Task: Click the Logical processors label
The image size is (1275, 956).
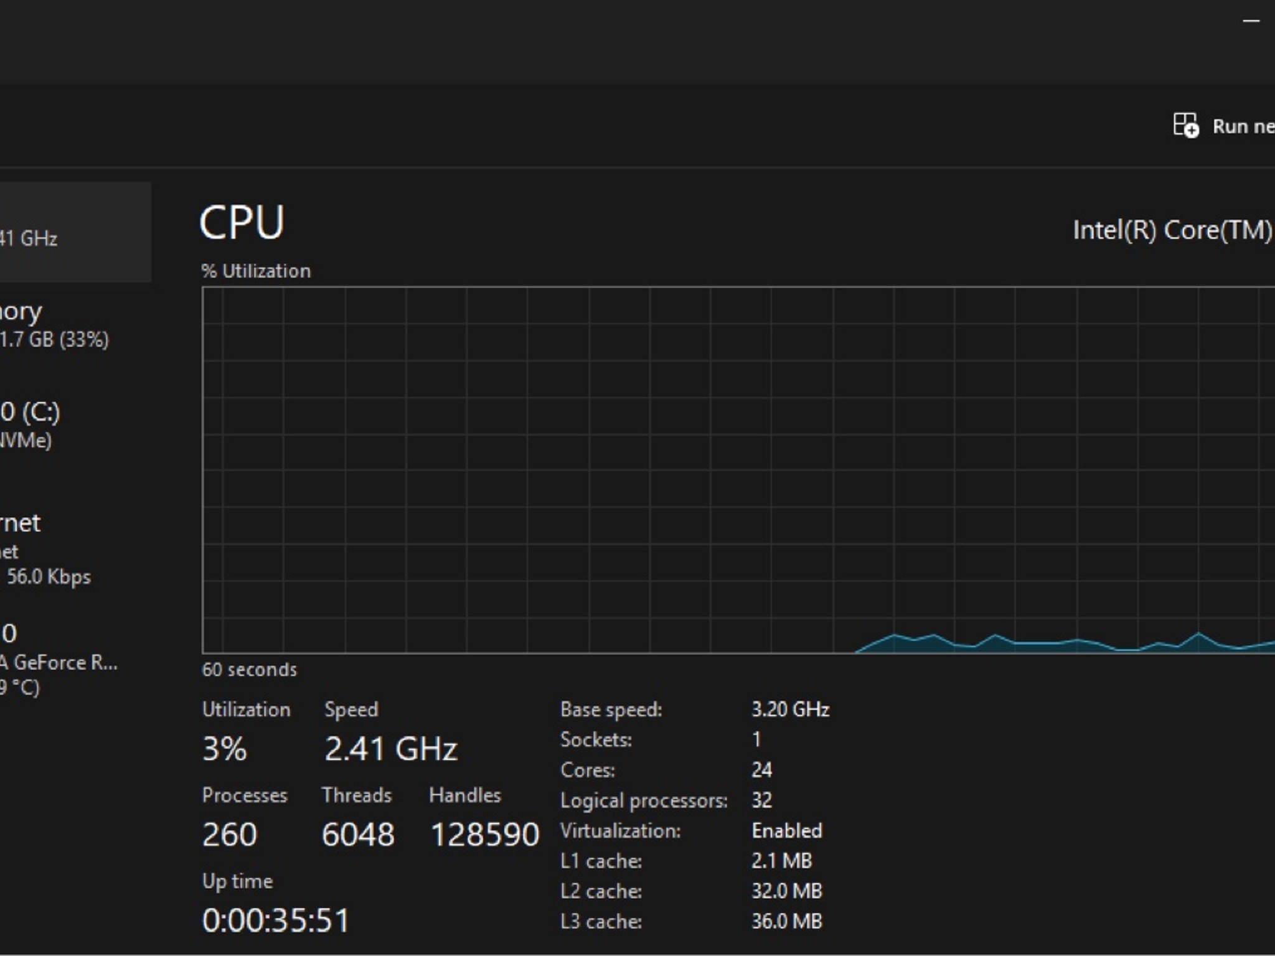Action: (644, 800)
